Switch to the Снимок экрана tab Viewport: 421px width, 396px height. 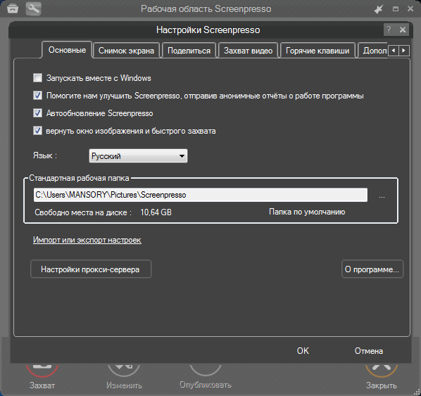tap(126, 51)
